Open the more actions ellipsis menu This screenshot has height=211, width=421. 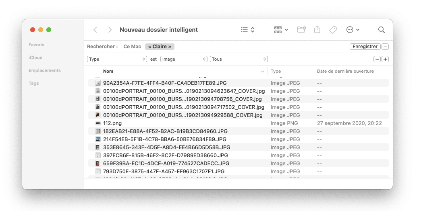click(353, 30)
